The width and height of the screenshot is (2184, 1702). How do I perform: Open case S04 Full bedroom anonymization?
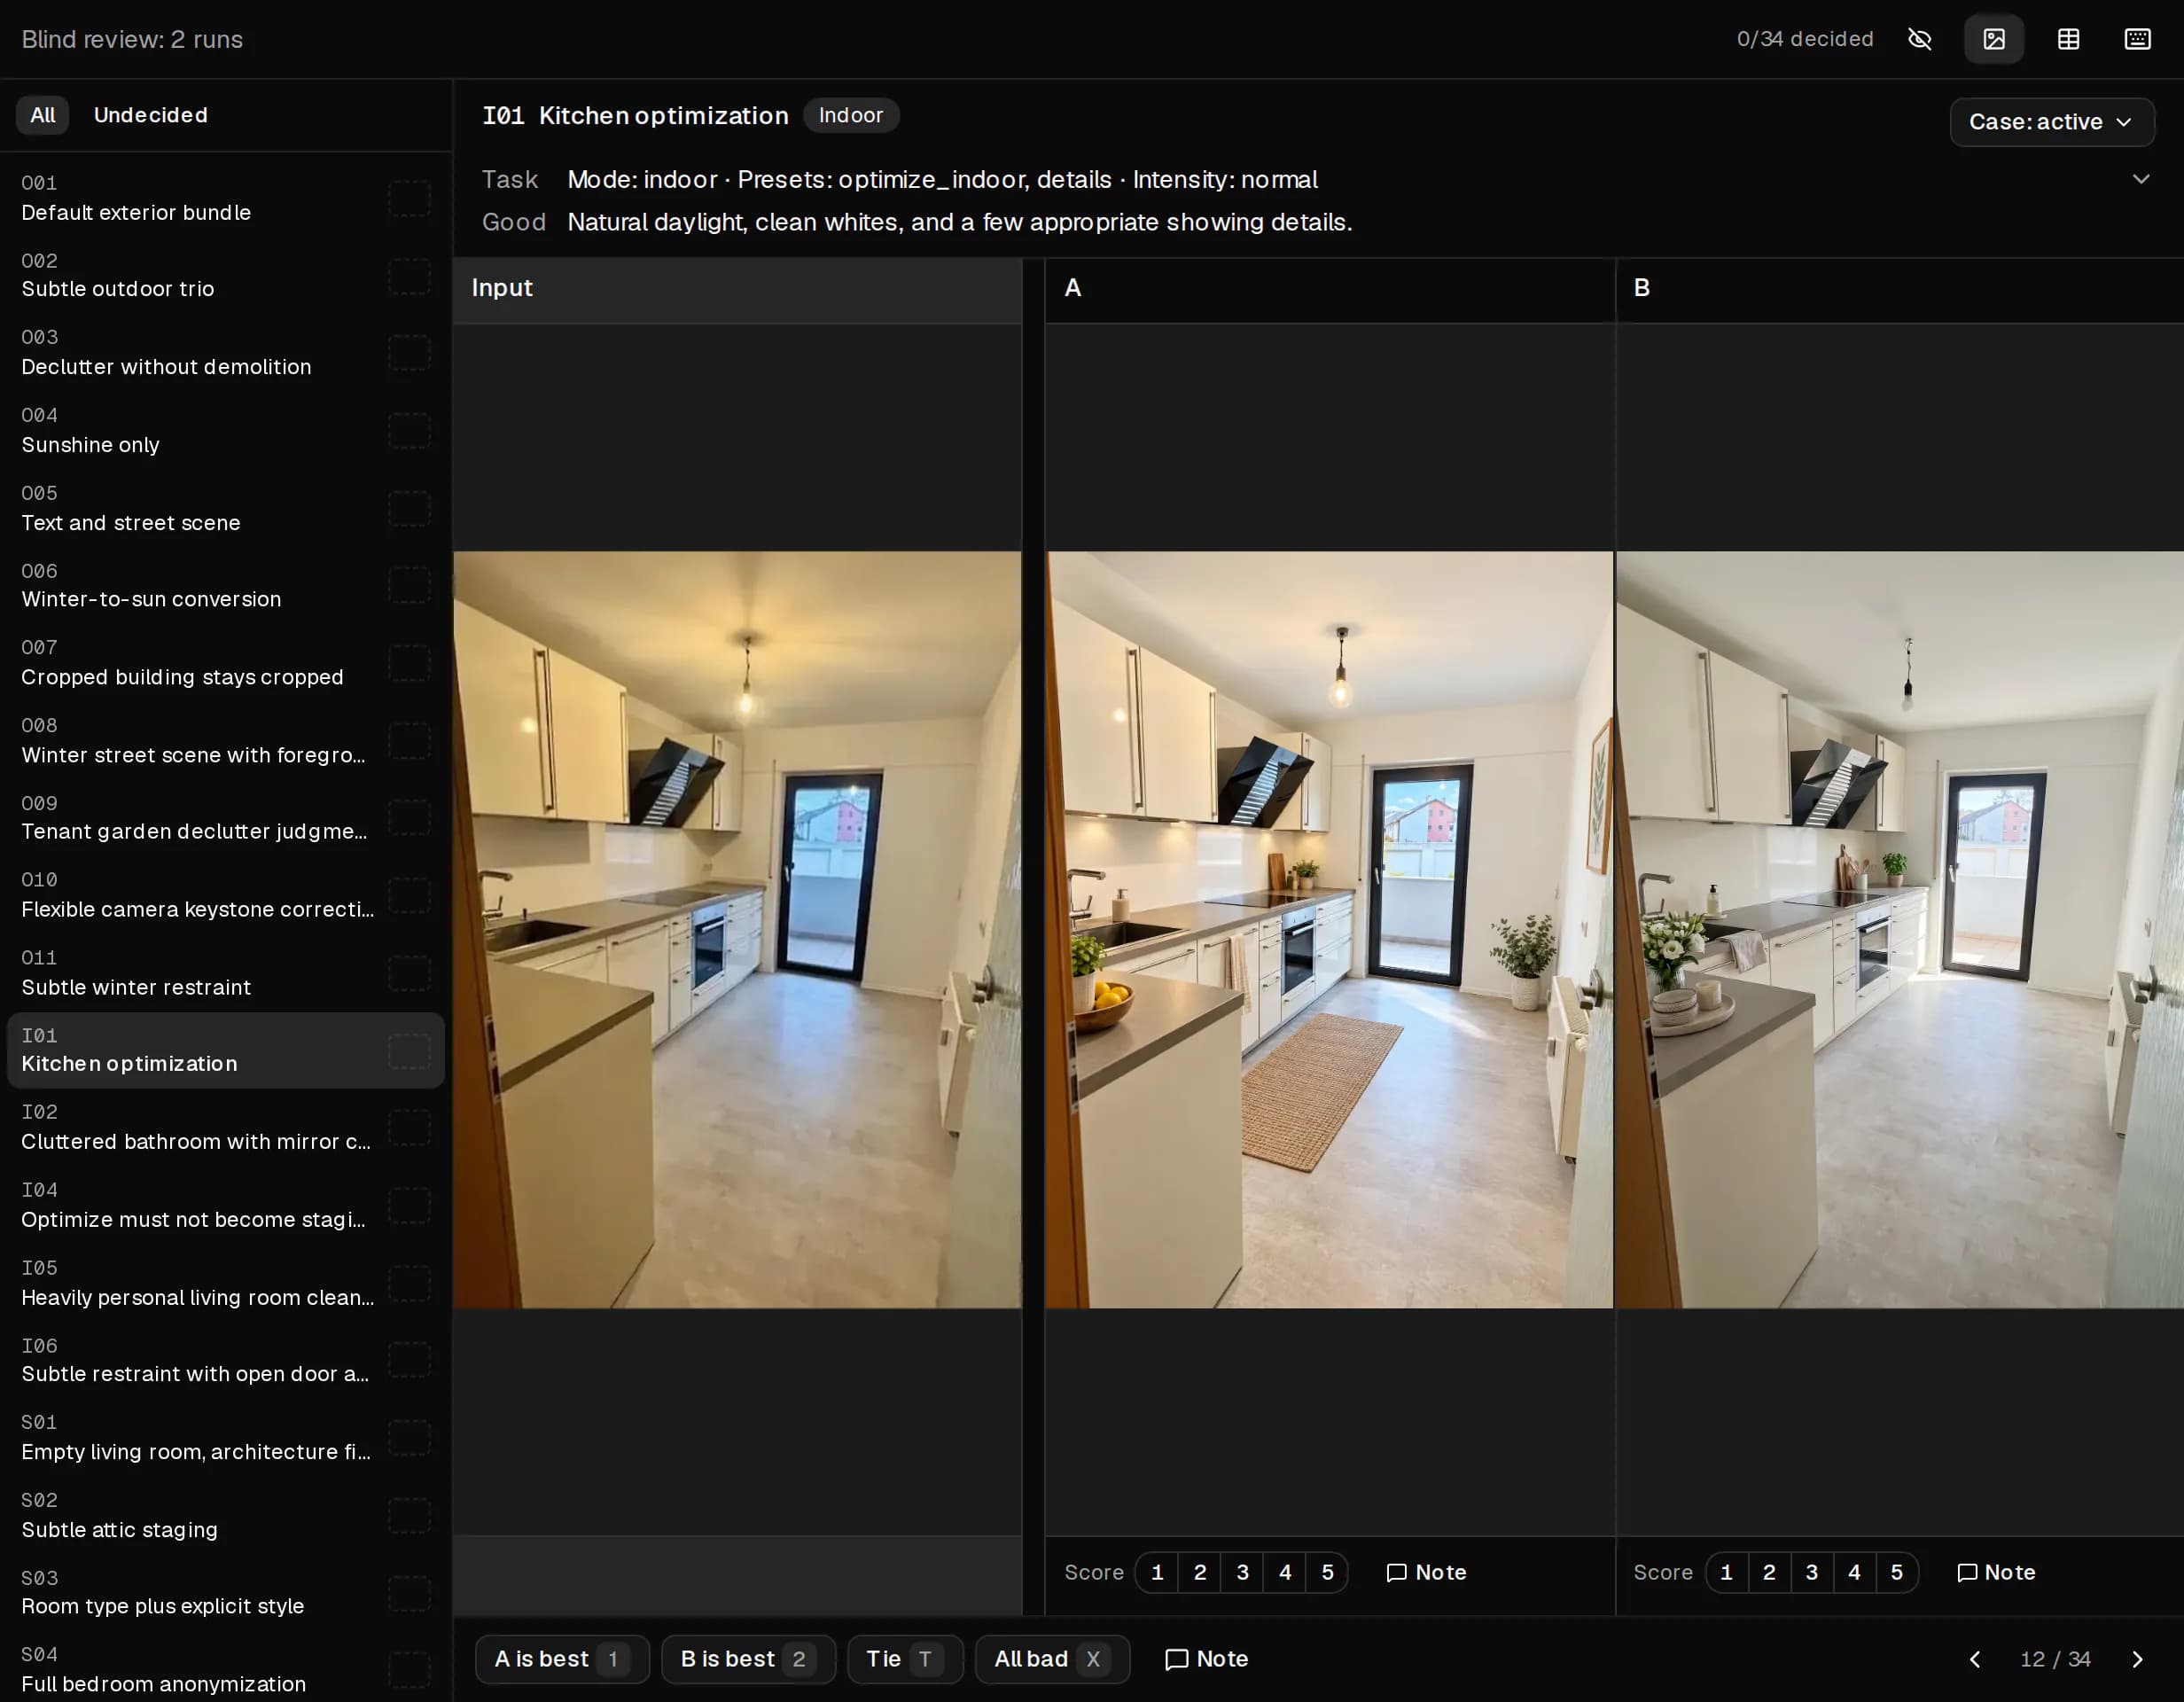click(x=225, y=1670)
